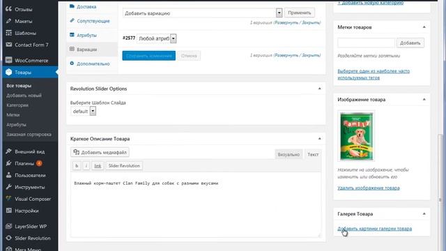Click the blue Сохранить изменения button
This screenshot has width=446, height=251.
tap(148, 56)
